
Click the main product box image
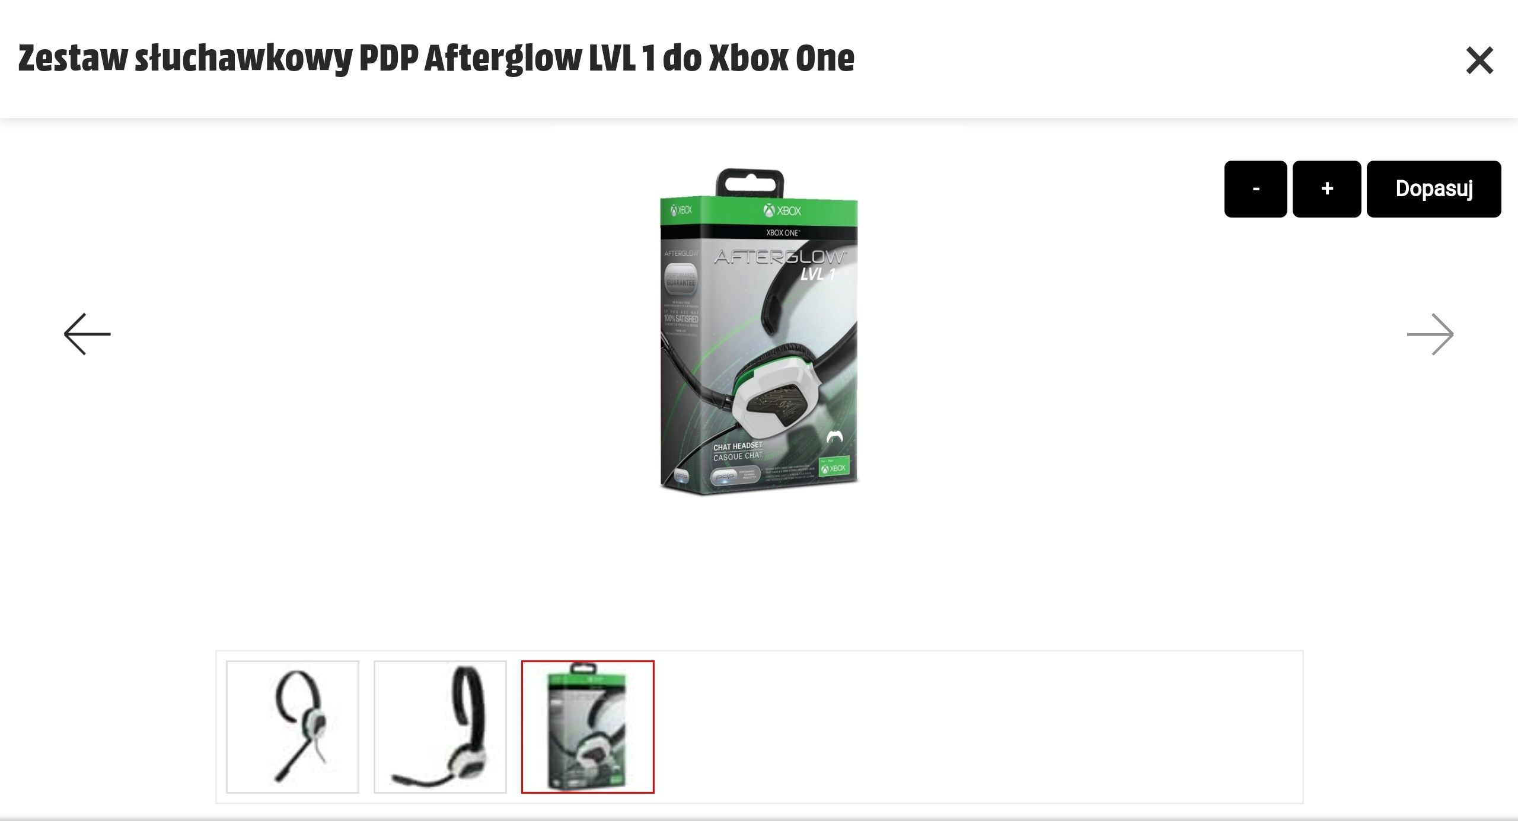click(759, 332)
